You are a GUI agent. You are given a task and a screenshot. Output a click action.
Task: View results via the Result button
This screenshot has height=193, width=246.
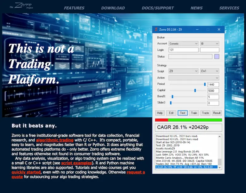pos(216,113)
